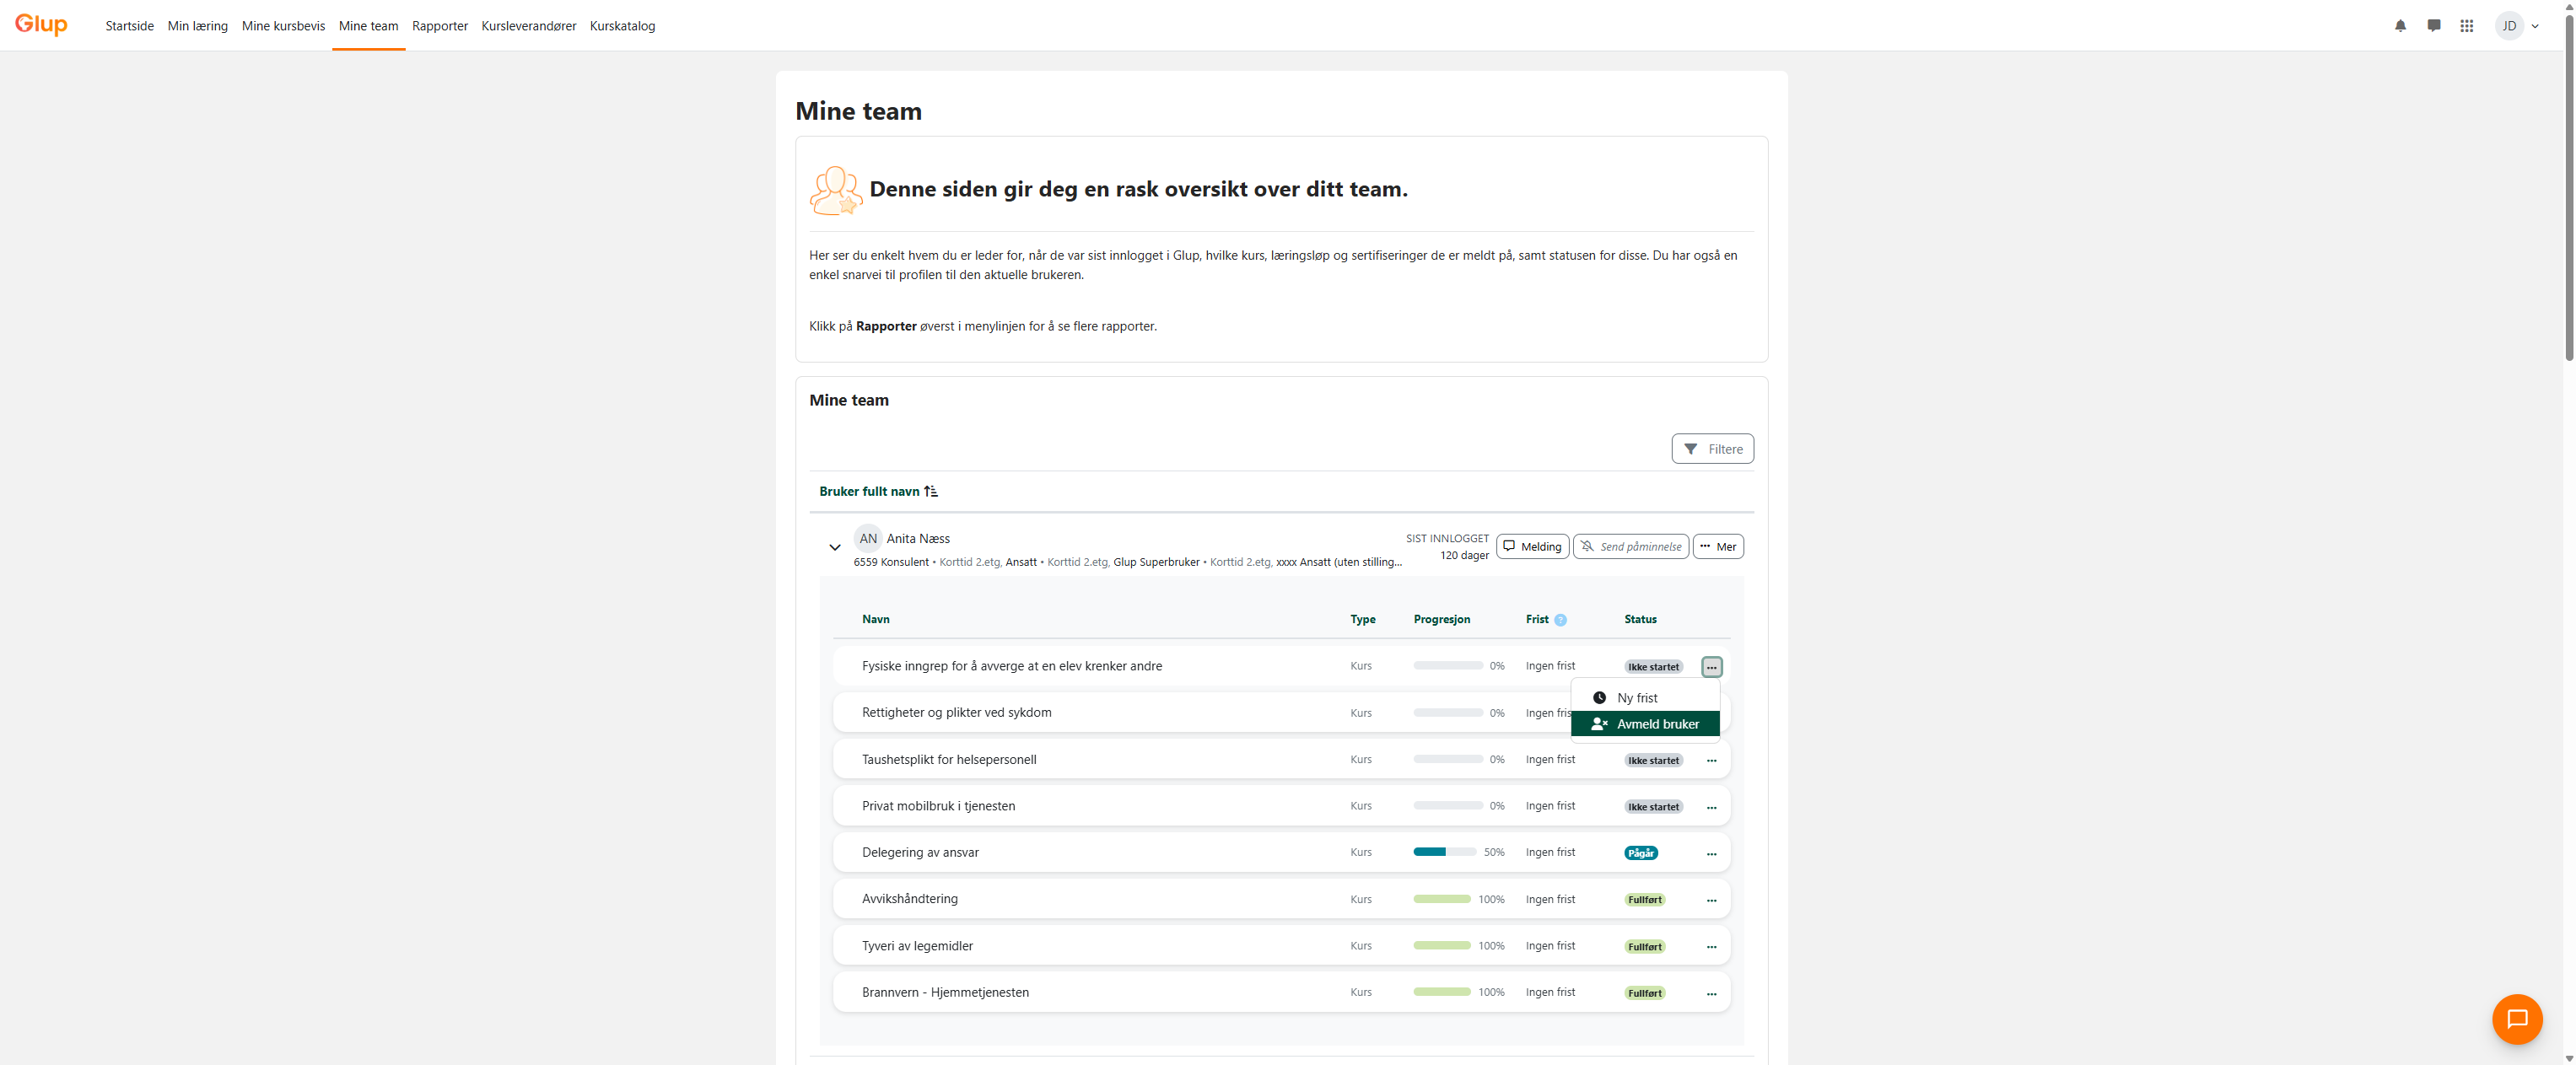This screenshot has width=2576, height=1065.
Task: Click the Avvikshåndtering progress bar
Action: (1441, 899)
